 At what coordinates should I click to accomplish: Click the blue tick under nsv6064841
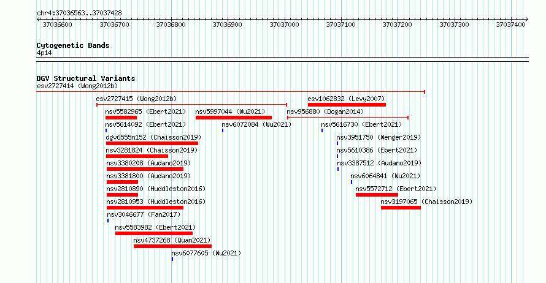pos(352,182)
